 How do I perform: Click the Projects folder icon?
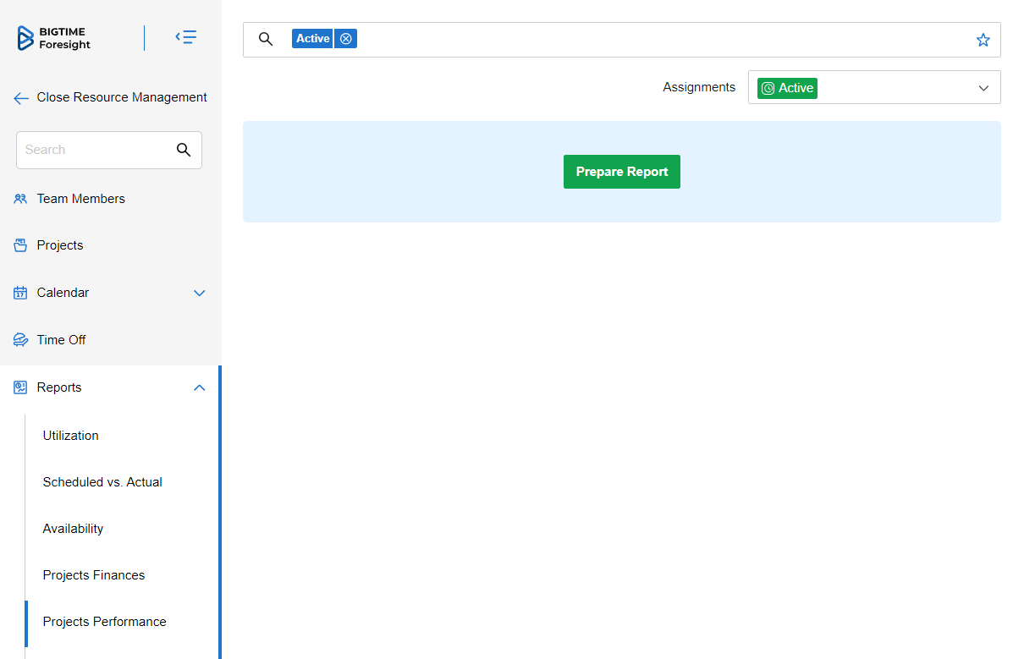click(x=20, y=245)
